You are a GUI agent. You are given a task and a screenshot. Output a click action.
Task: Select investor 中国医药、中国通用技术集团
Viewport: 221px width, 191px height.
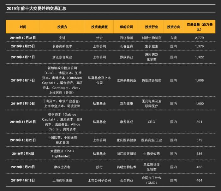pyautogui.click(x=62, y=140)
